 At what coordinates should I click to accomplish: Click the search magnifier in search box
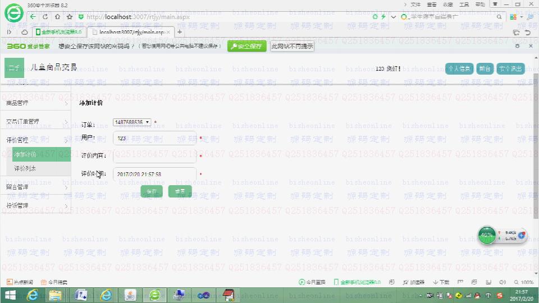click(x=499, y=16)
